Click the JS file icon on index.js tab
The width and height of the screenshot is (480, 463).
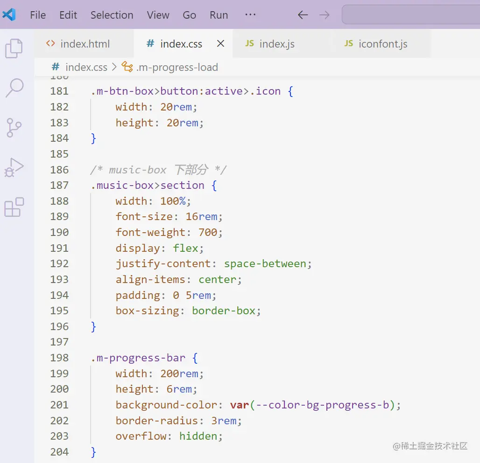249,43
